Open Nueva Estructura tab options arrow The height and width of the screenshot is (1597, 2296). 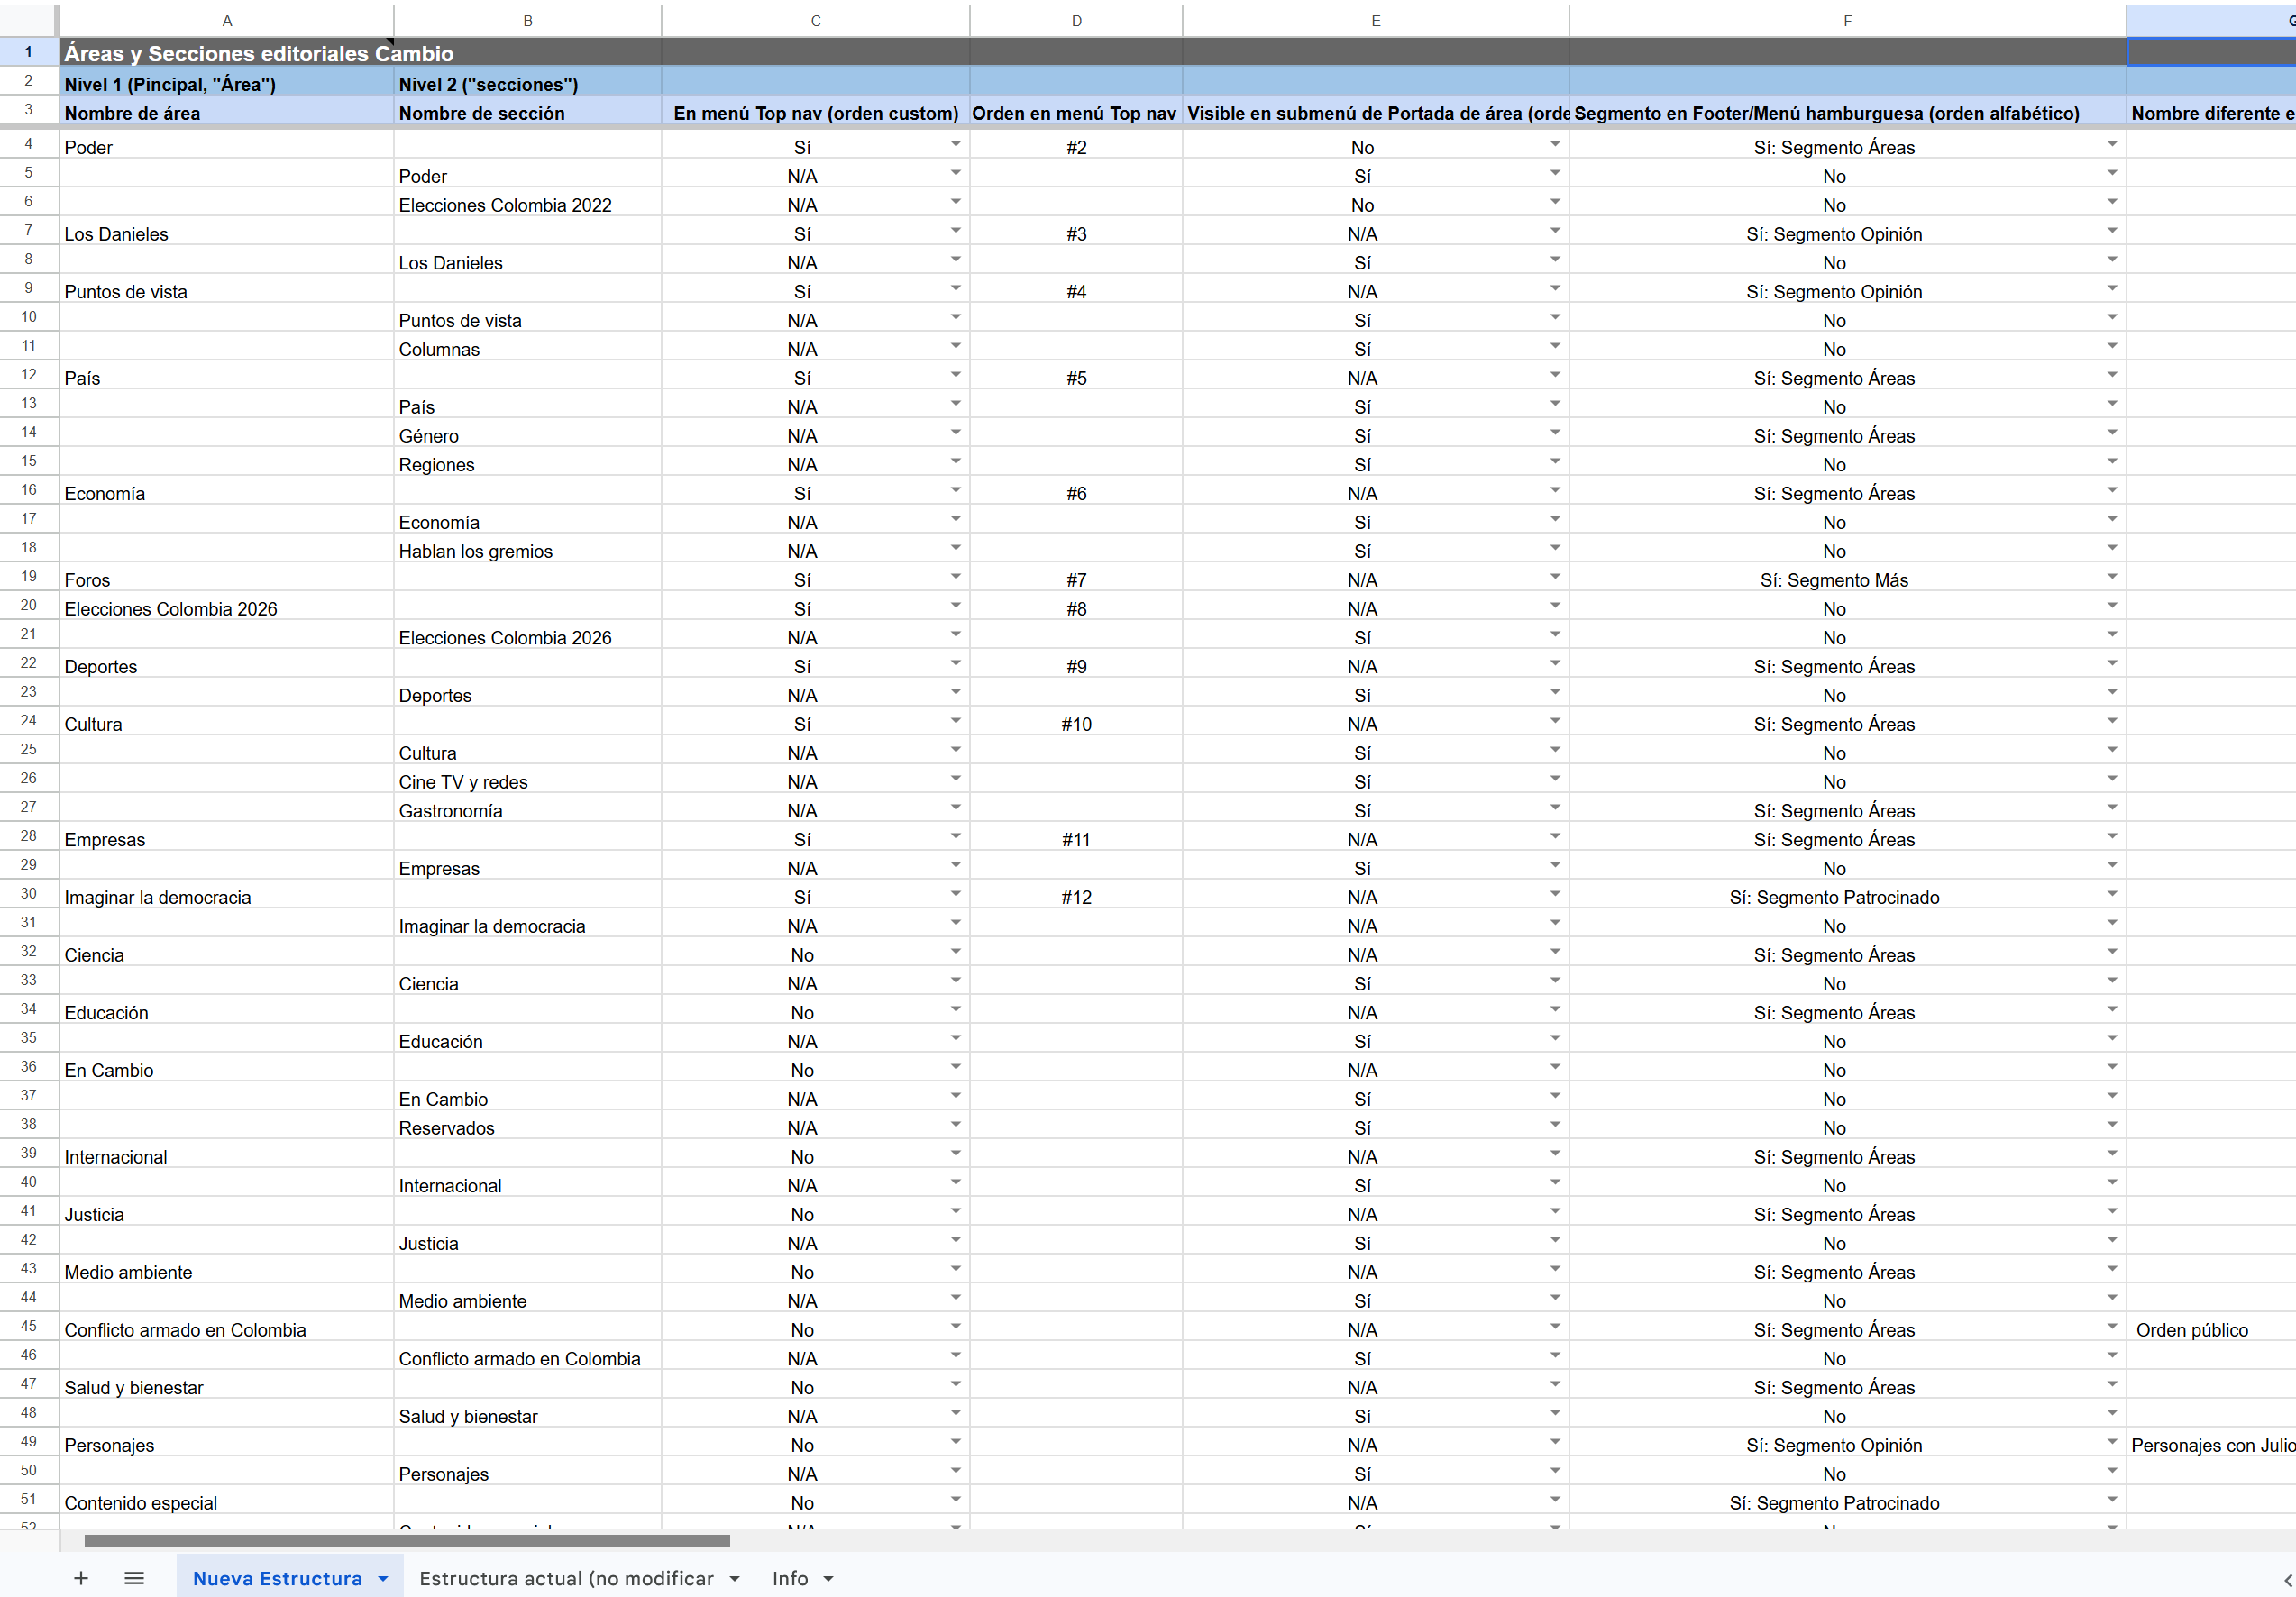383,1579
